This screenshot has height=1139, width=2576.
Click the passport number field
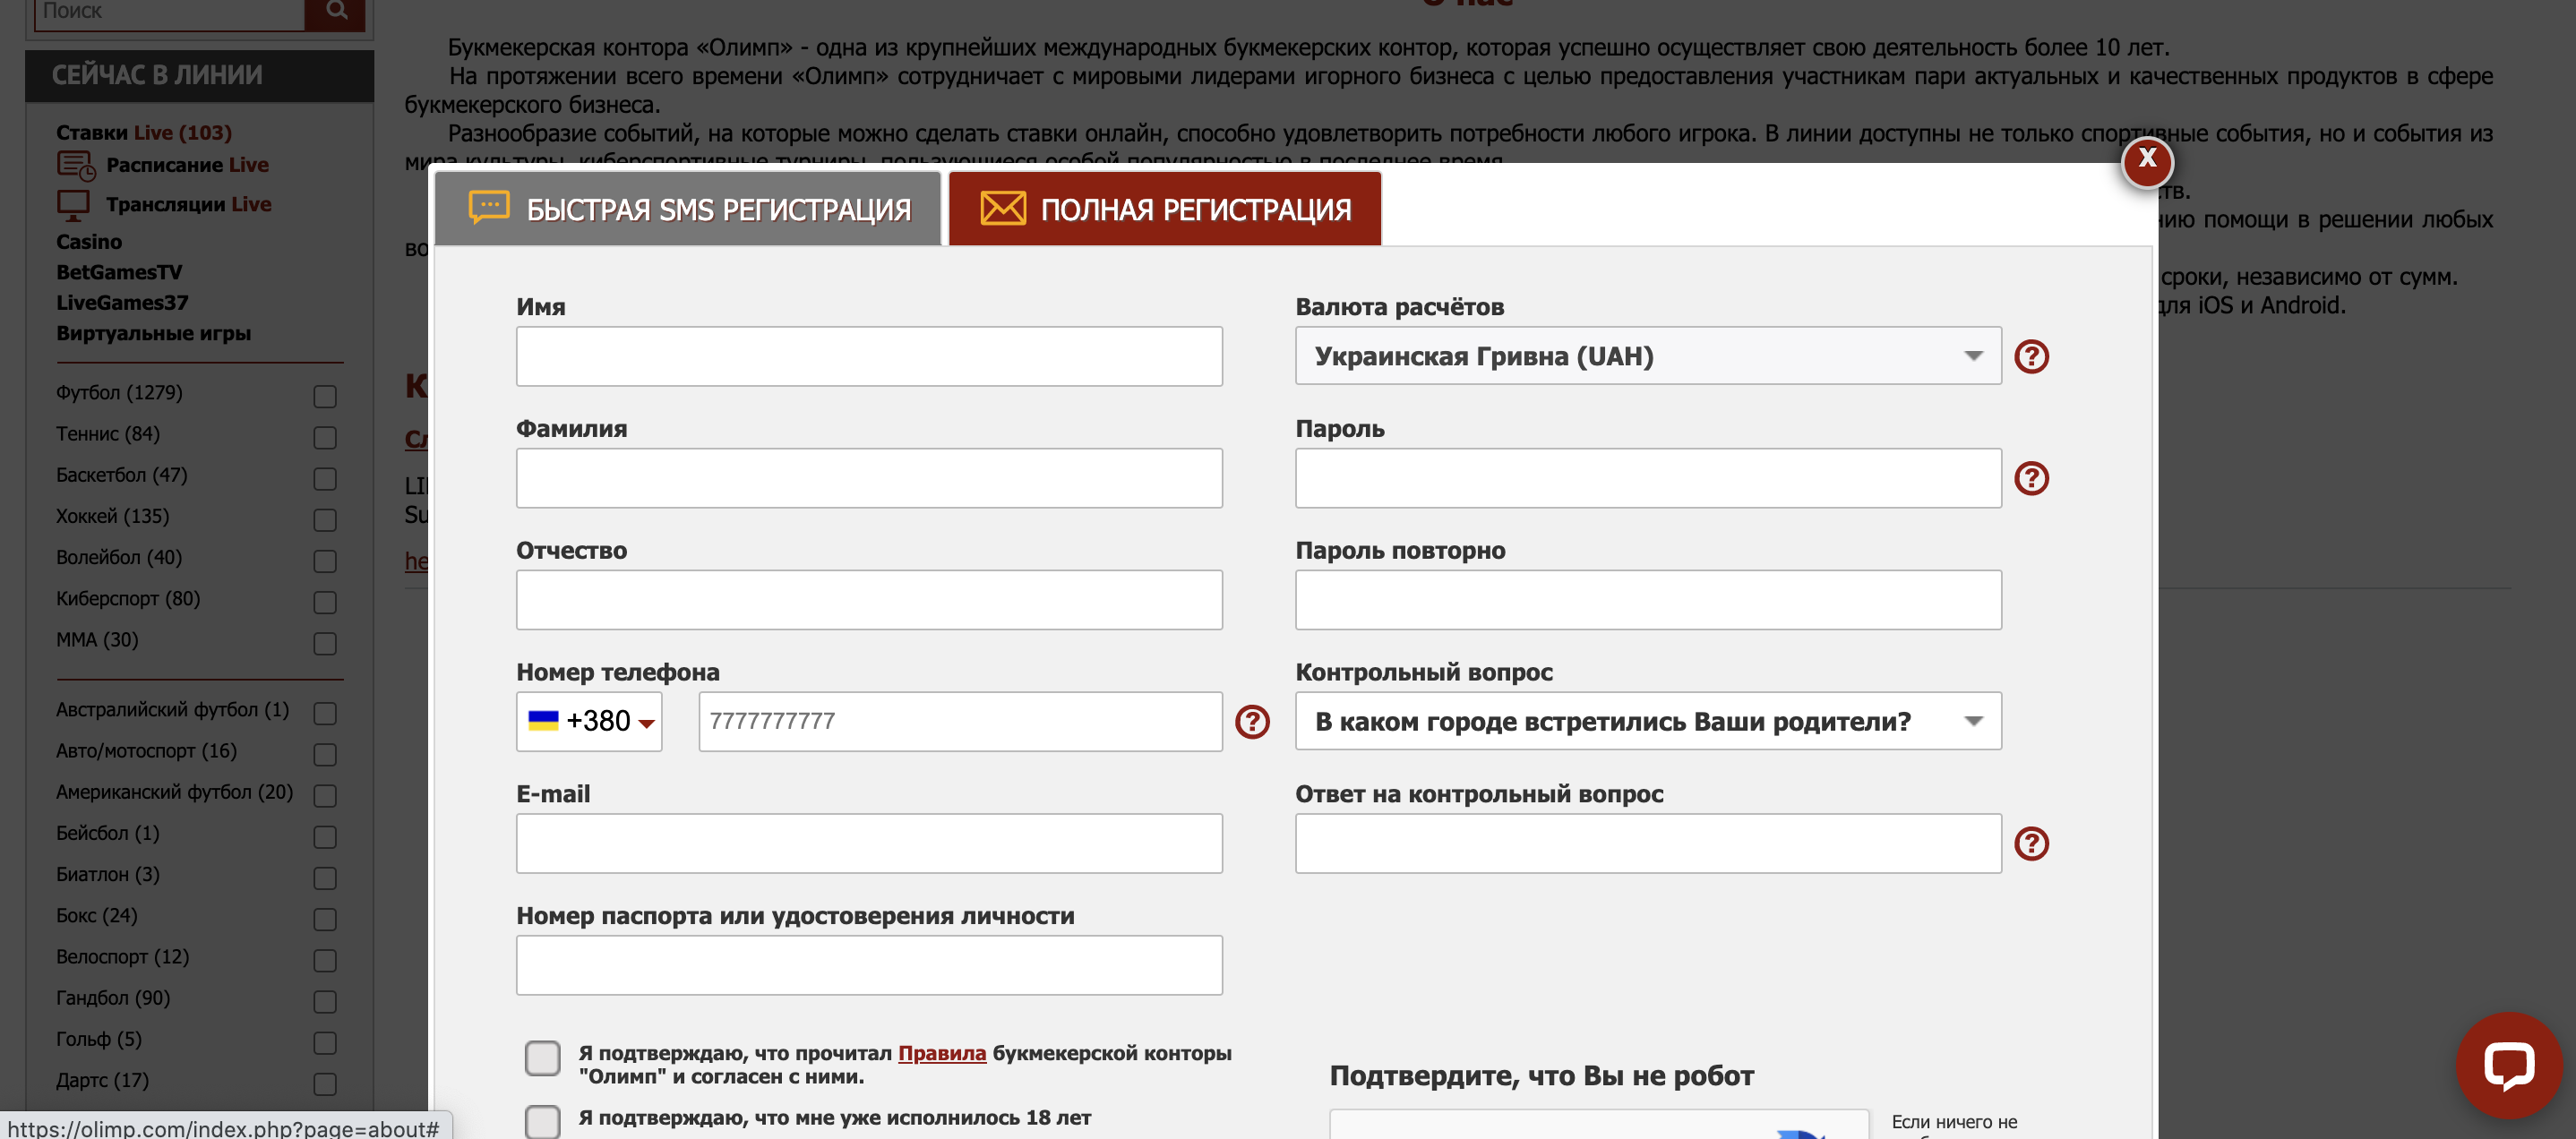click(x=869, y=965)
